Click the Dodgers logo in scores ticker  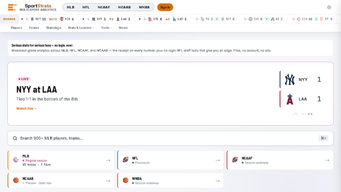point(174,19)
